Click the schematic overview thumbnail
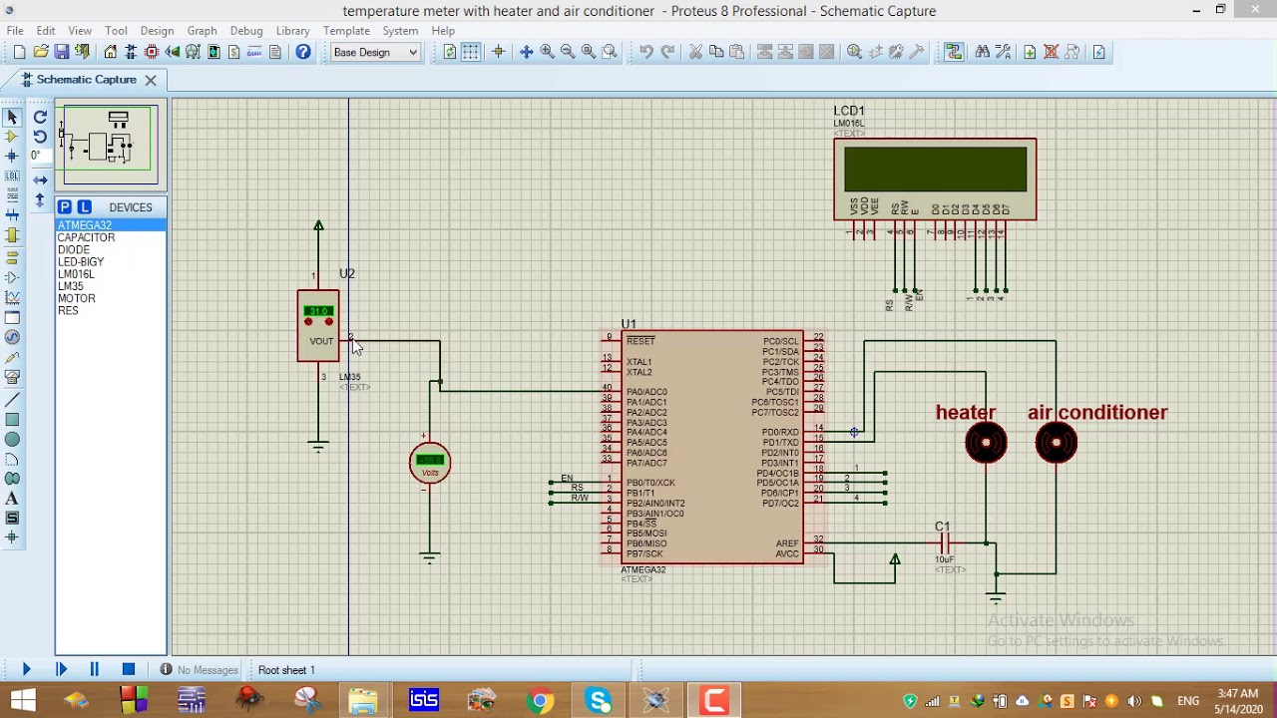This screenshot has height=718, width=1277. point(111,145)
